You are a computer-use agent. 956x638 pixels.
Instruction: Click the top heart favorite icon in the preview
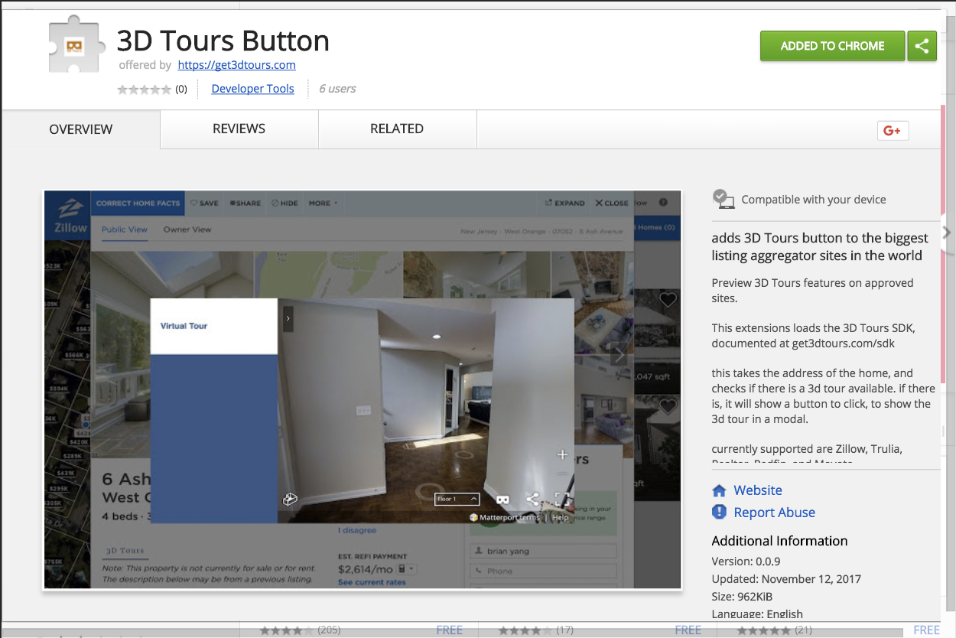click(668, 301)
